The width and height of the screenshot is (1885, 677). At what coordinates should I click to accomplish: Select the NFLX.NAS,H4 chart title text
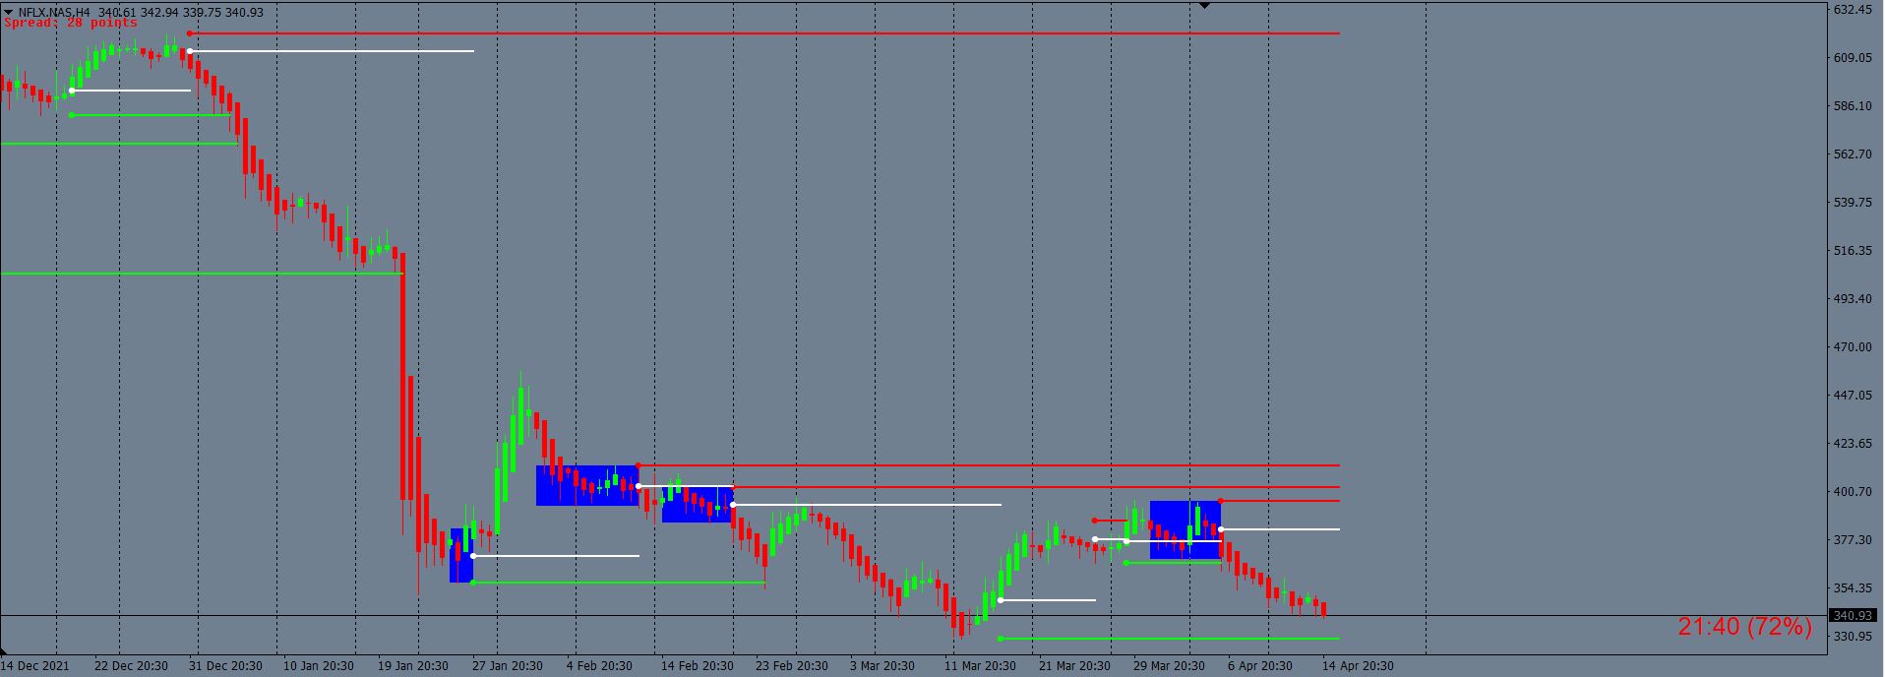coord(54,12)
